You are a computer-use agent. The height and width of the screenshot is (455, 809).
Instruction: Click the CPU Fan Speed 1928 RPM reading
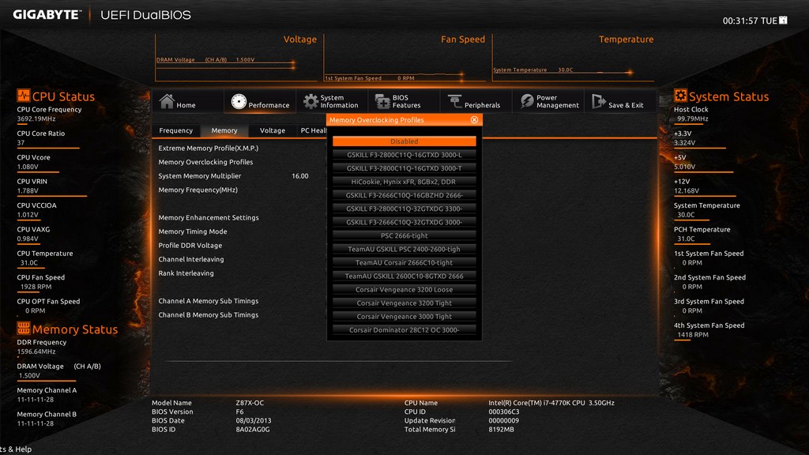(x=36, y=287)
